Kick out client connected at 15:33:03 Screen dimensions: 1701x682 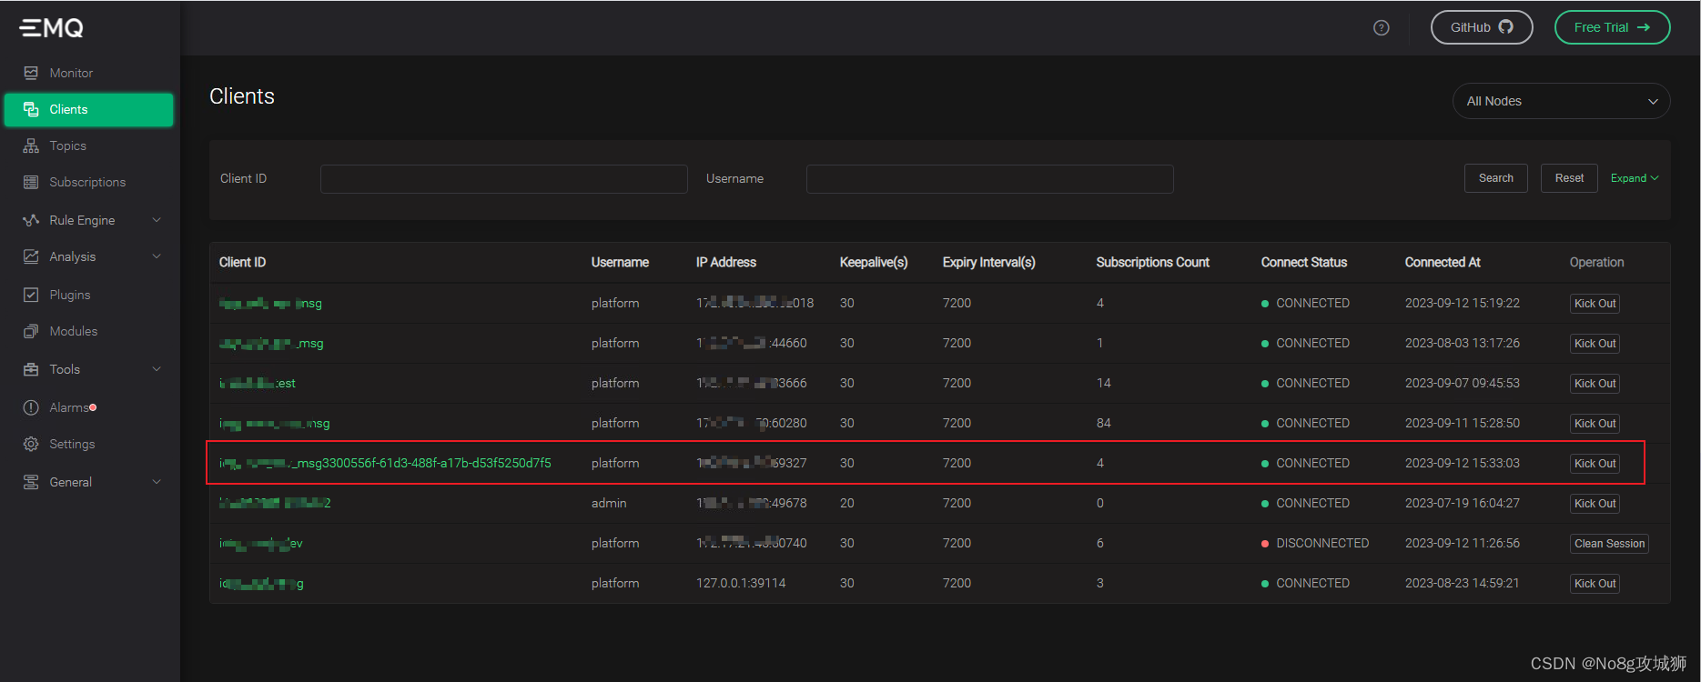[x=1595, y=464]
